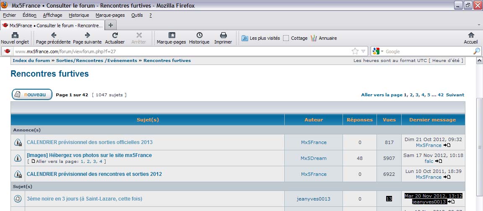Open Sorties/Rencontres /Evénements breadcrumb
Image resolution: width=483 pixels, height=211 pixels.
coord(96,61)
